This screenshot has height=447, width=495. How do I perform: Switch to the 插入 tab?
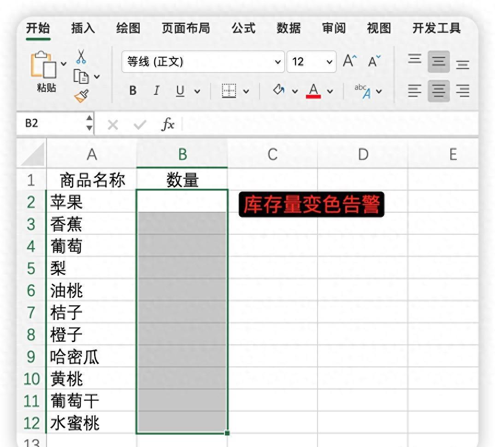[x=83, y=28]
